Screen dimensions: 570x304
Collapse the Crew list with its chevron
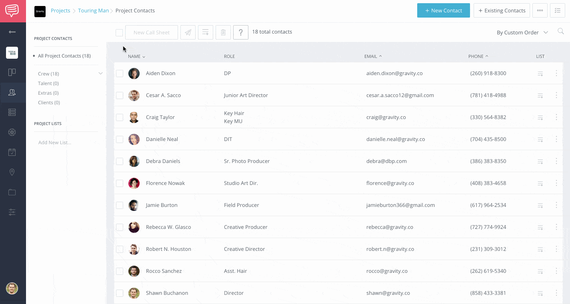click(100, 74)
